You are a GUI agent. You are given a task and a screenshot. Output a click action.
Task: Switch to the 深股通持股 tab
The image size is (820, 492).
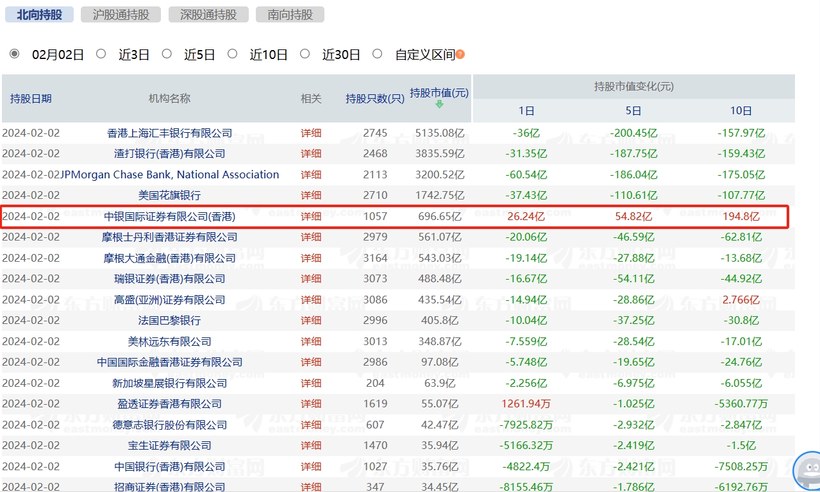coord(208,15)
